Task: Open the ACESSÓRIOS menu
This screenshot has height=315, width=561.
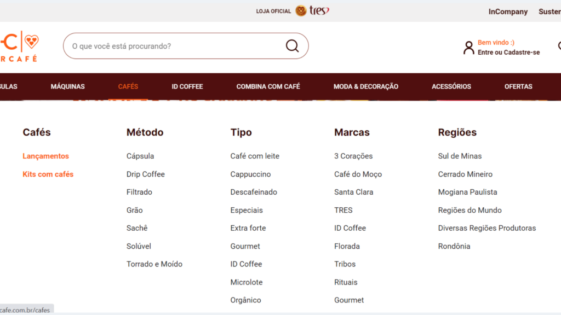Action: 451,86
